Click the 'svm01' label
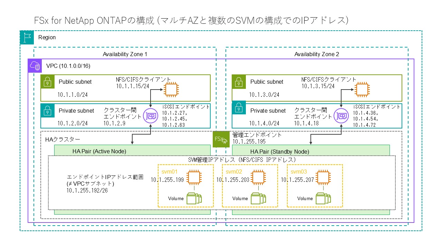 pos(169,171)
